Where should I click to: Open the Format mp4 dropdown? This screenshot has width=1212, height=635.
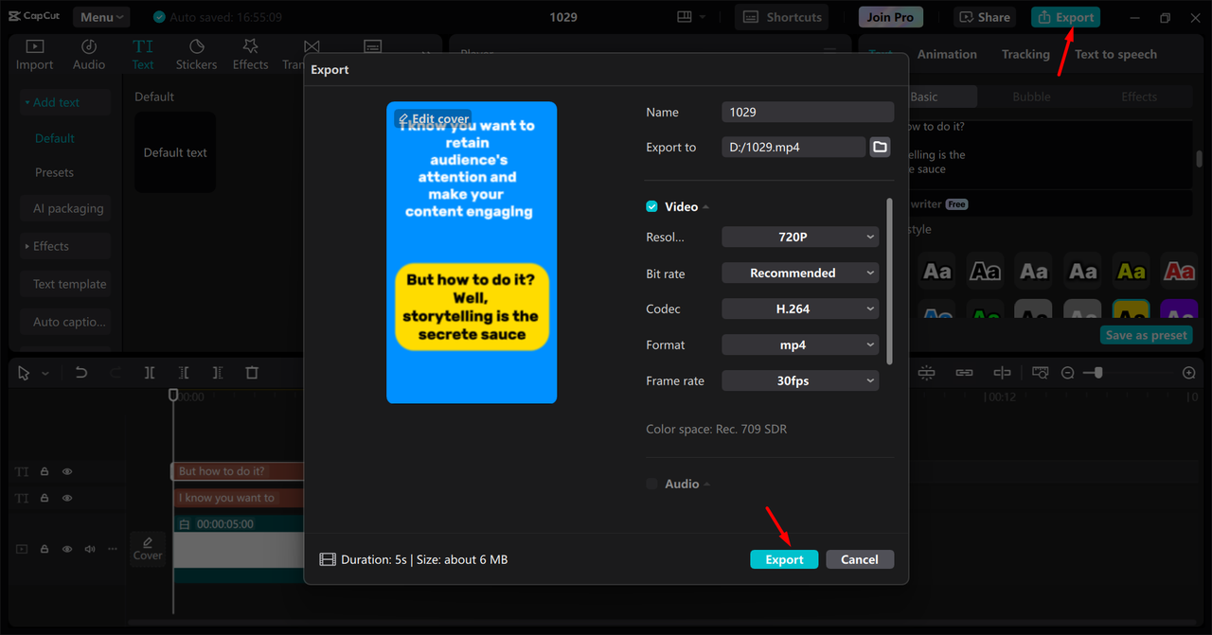[800, 344]
